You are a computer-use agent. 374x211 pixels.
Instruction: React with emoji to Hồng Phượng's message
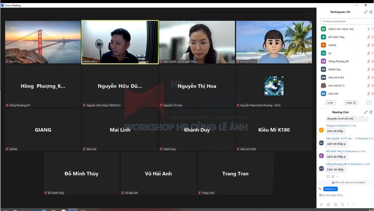coord(333,176)
